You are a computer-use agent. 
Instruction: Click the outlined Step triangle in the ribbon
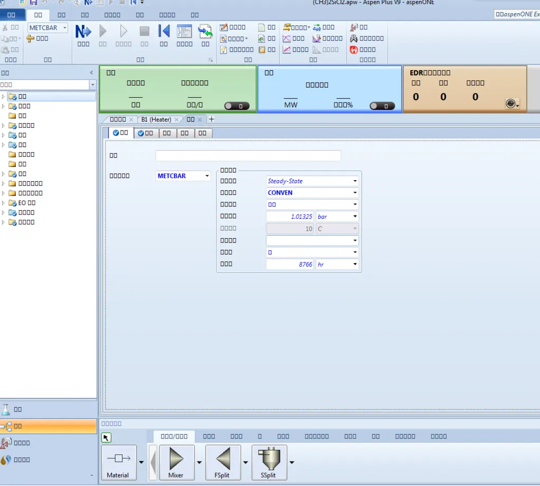(x=124, y=31)
